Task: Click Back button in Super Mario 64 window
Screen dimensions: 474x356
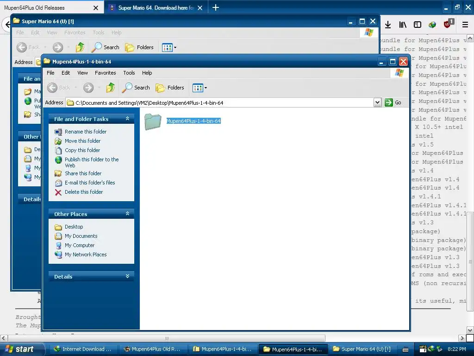Action: tap(28, 47)
